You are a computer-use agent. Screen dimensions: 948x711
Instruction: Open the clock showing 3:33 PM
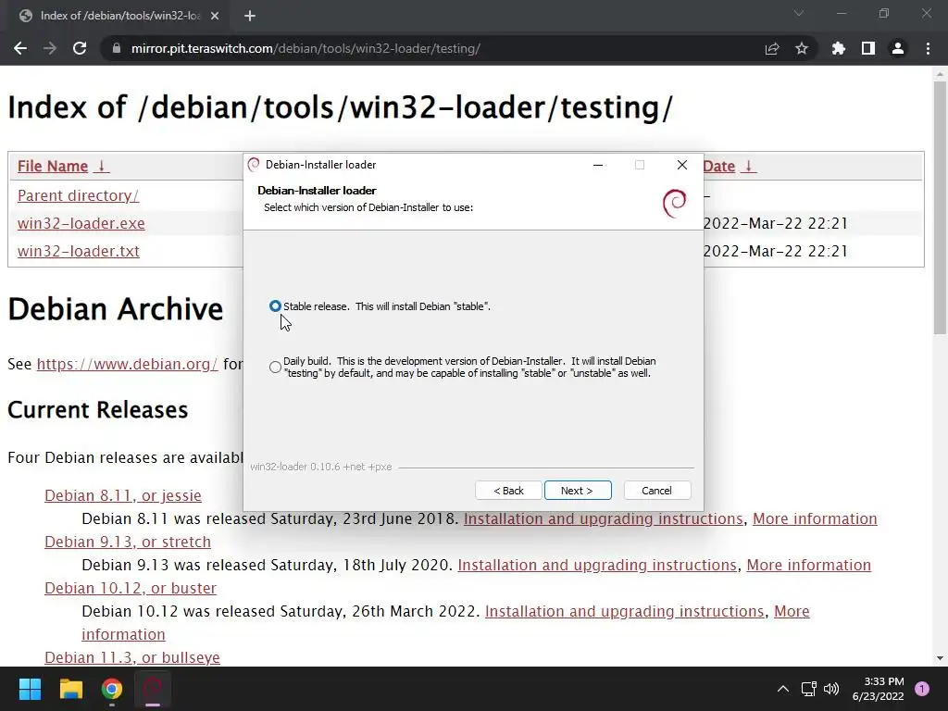click(x=878, y=689)
